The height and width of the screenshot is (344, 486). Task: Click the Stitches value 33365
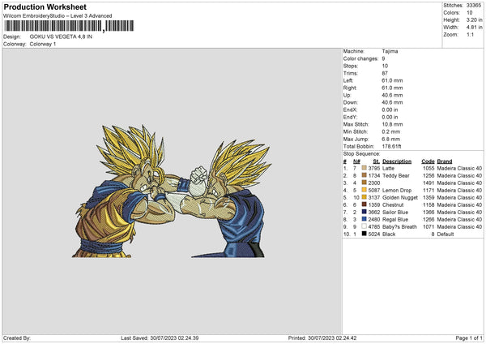[474, 6]
